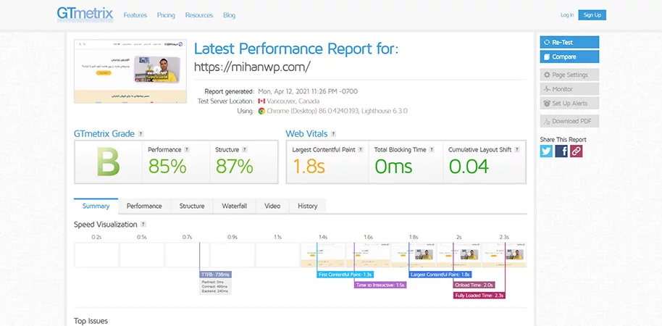Image resolution: width=662 pixels, height=326 pixels.
Task: Go to the Blog
Action: (x=230, y=15)
